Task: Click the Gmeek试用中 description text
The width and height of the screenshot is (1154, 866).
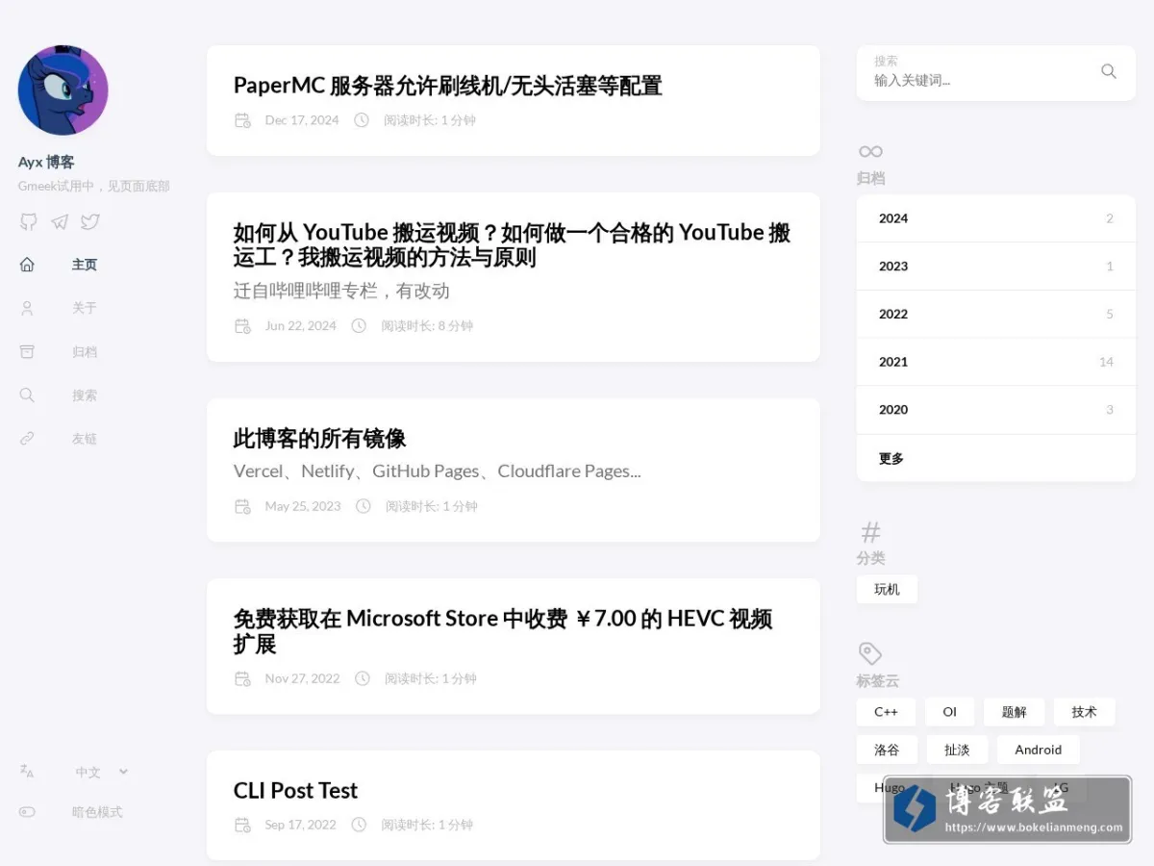Action: 94,187
